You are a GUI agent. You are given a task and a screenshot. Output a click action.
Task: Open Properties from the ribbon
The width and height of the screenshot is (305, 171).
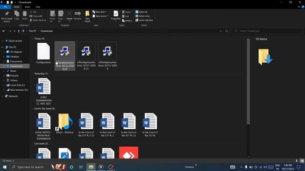pyautogui.click(x=116, y=16)
